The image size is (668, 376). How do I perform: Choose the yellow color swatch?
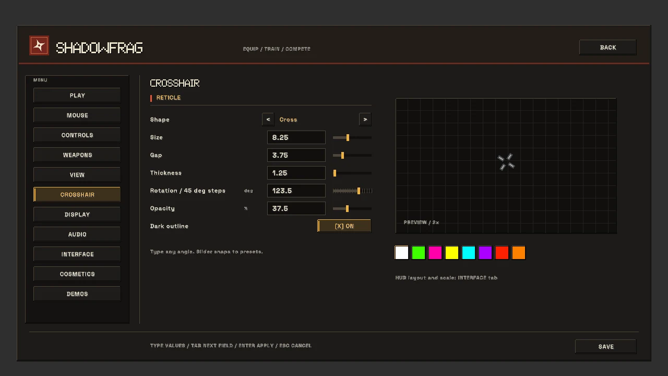452,253
